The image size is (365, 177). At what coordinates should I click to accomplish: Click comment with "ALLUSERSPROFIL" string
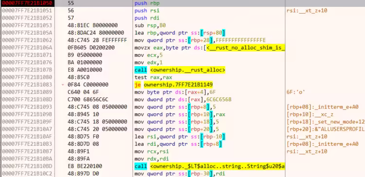click(x=326, y=129)
